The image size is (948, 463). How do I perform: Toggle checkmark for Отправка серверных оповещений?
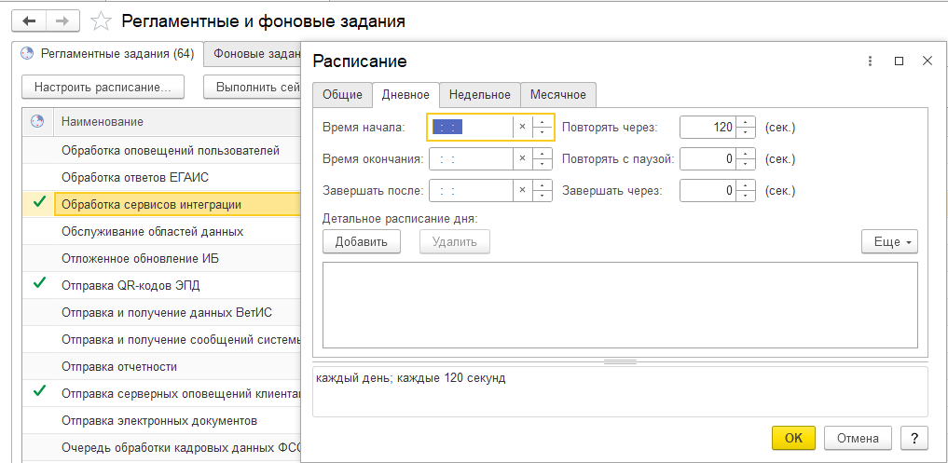[x=39, y=392]
